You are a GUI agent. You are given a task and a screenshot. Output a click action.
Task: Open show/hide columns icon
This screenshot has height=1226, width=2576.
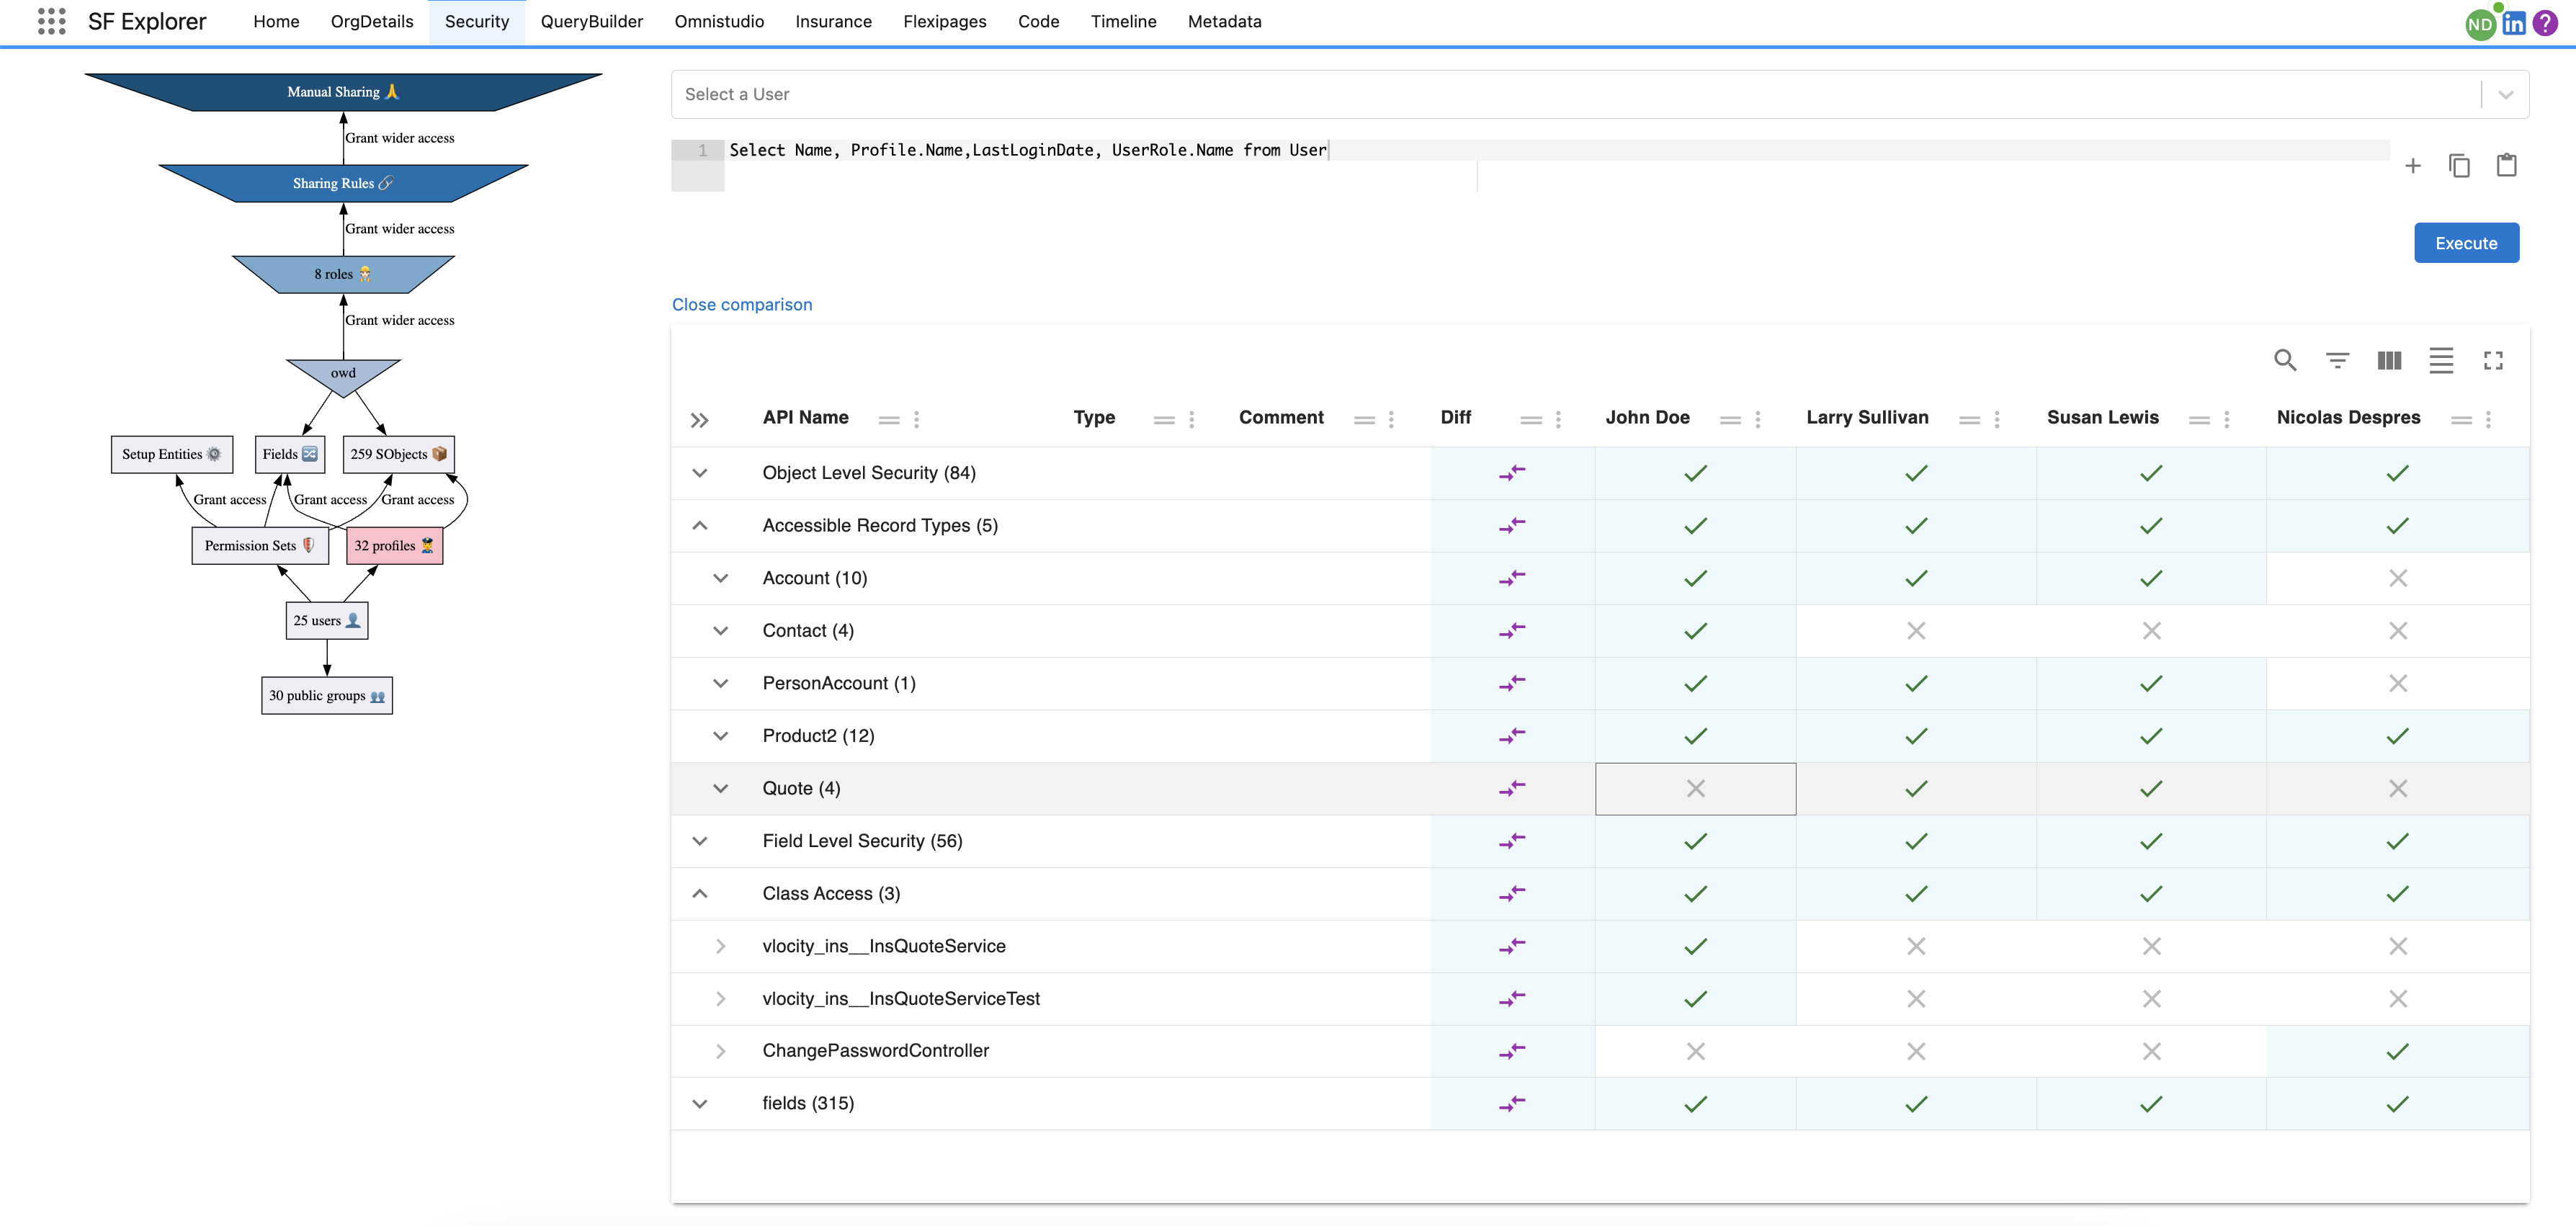pos(2389,360)
